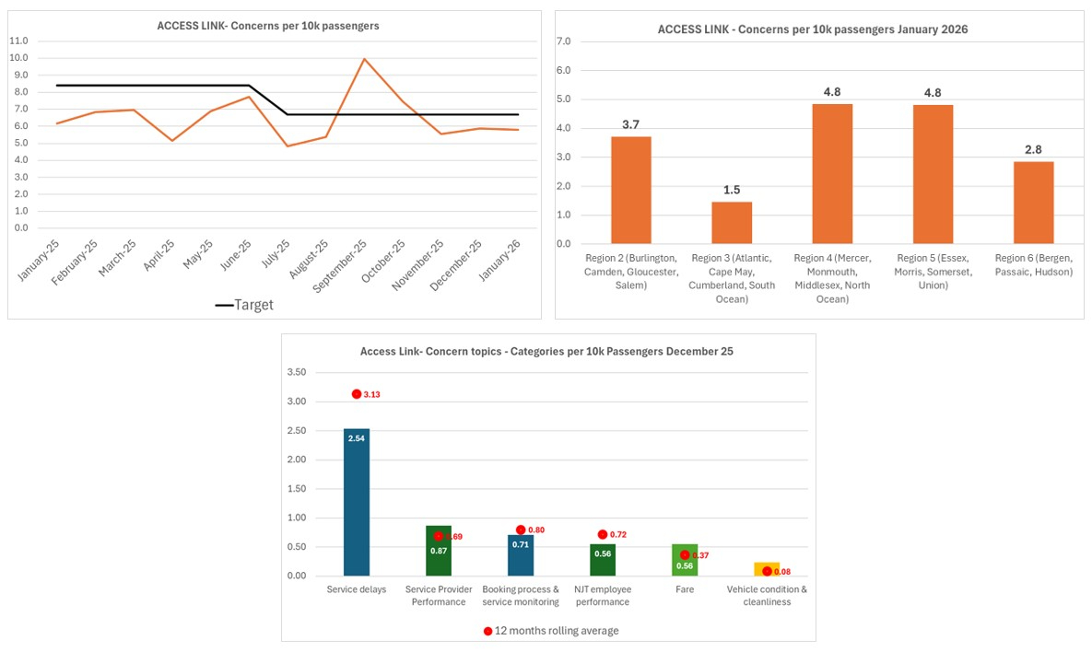Click the Service Provider Performance green bar
The height and width of the screenshot is (652, 1092).
(439, 551)
